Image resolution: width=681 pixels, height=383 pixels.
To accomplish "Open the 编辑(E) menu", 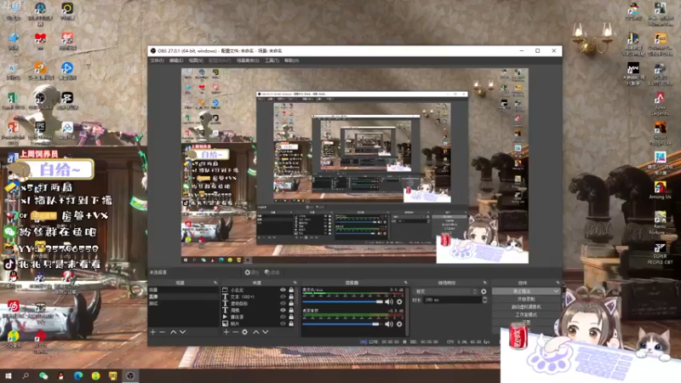I will [176, 60].
